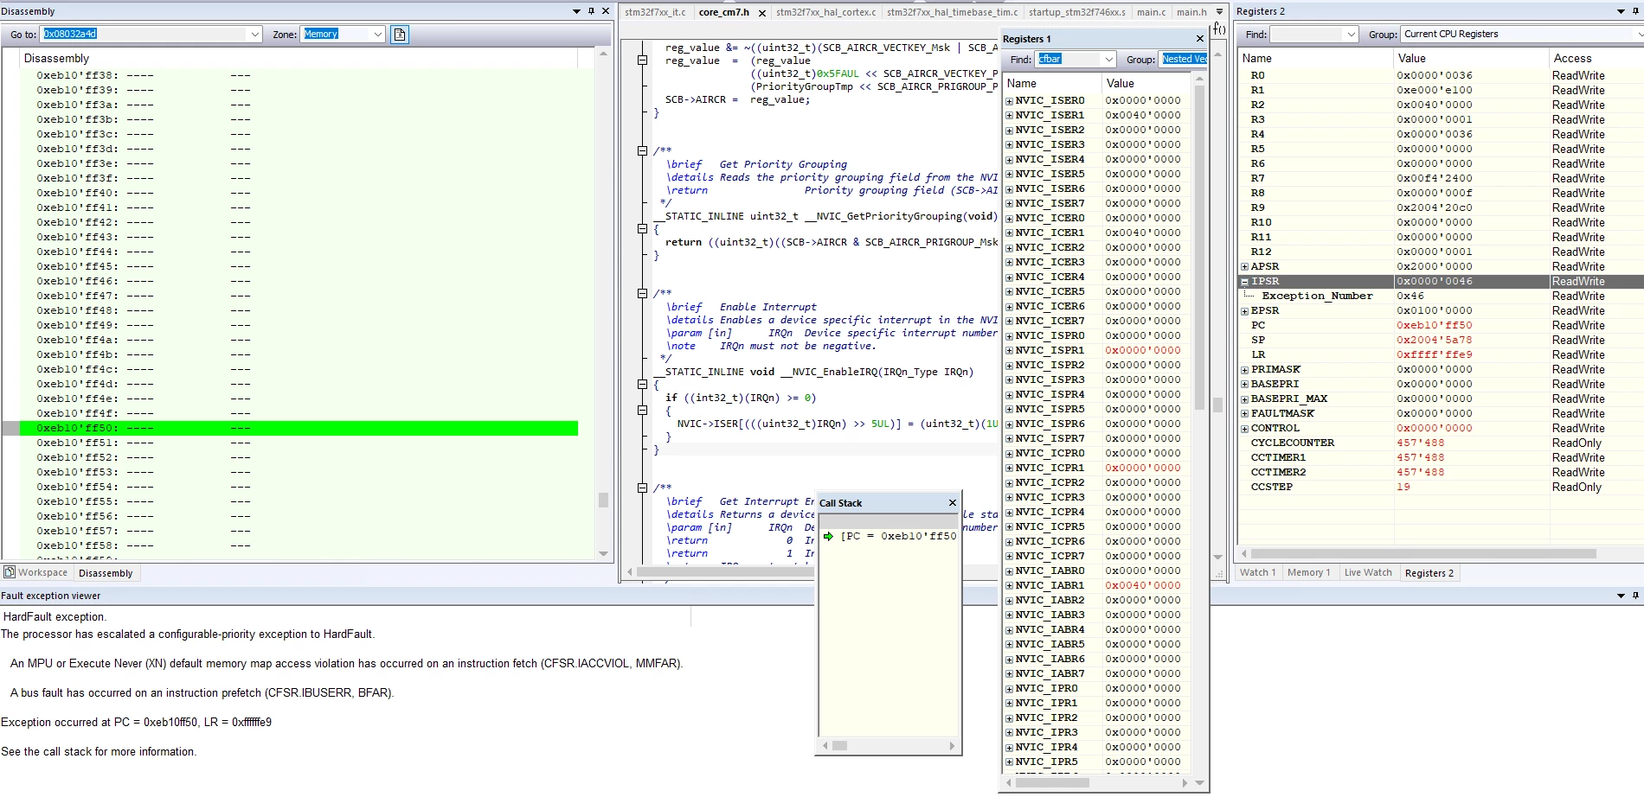Pin the Disassembly panel
The height and width of the screenshot is (797, 1644).
pyautogui.click(x=592, y=11)
